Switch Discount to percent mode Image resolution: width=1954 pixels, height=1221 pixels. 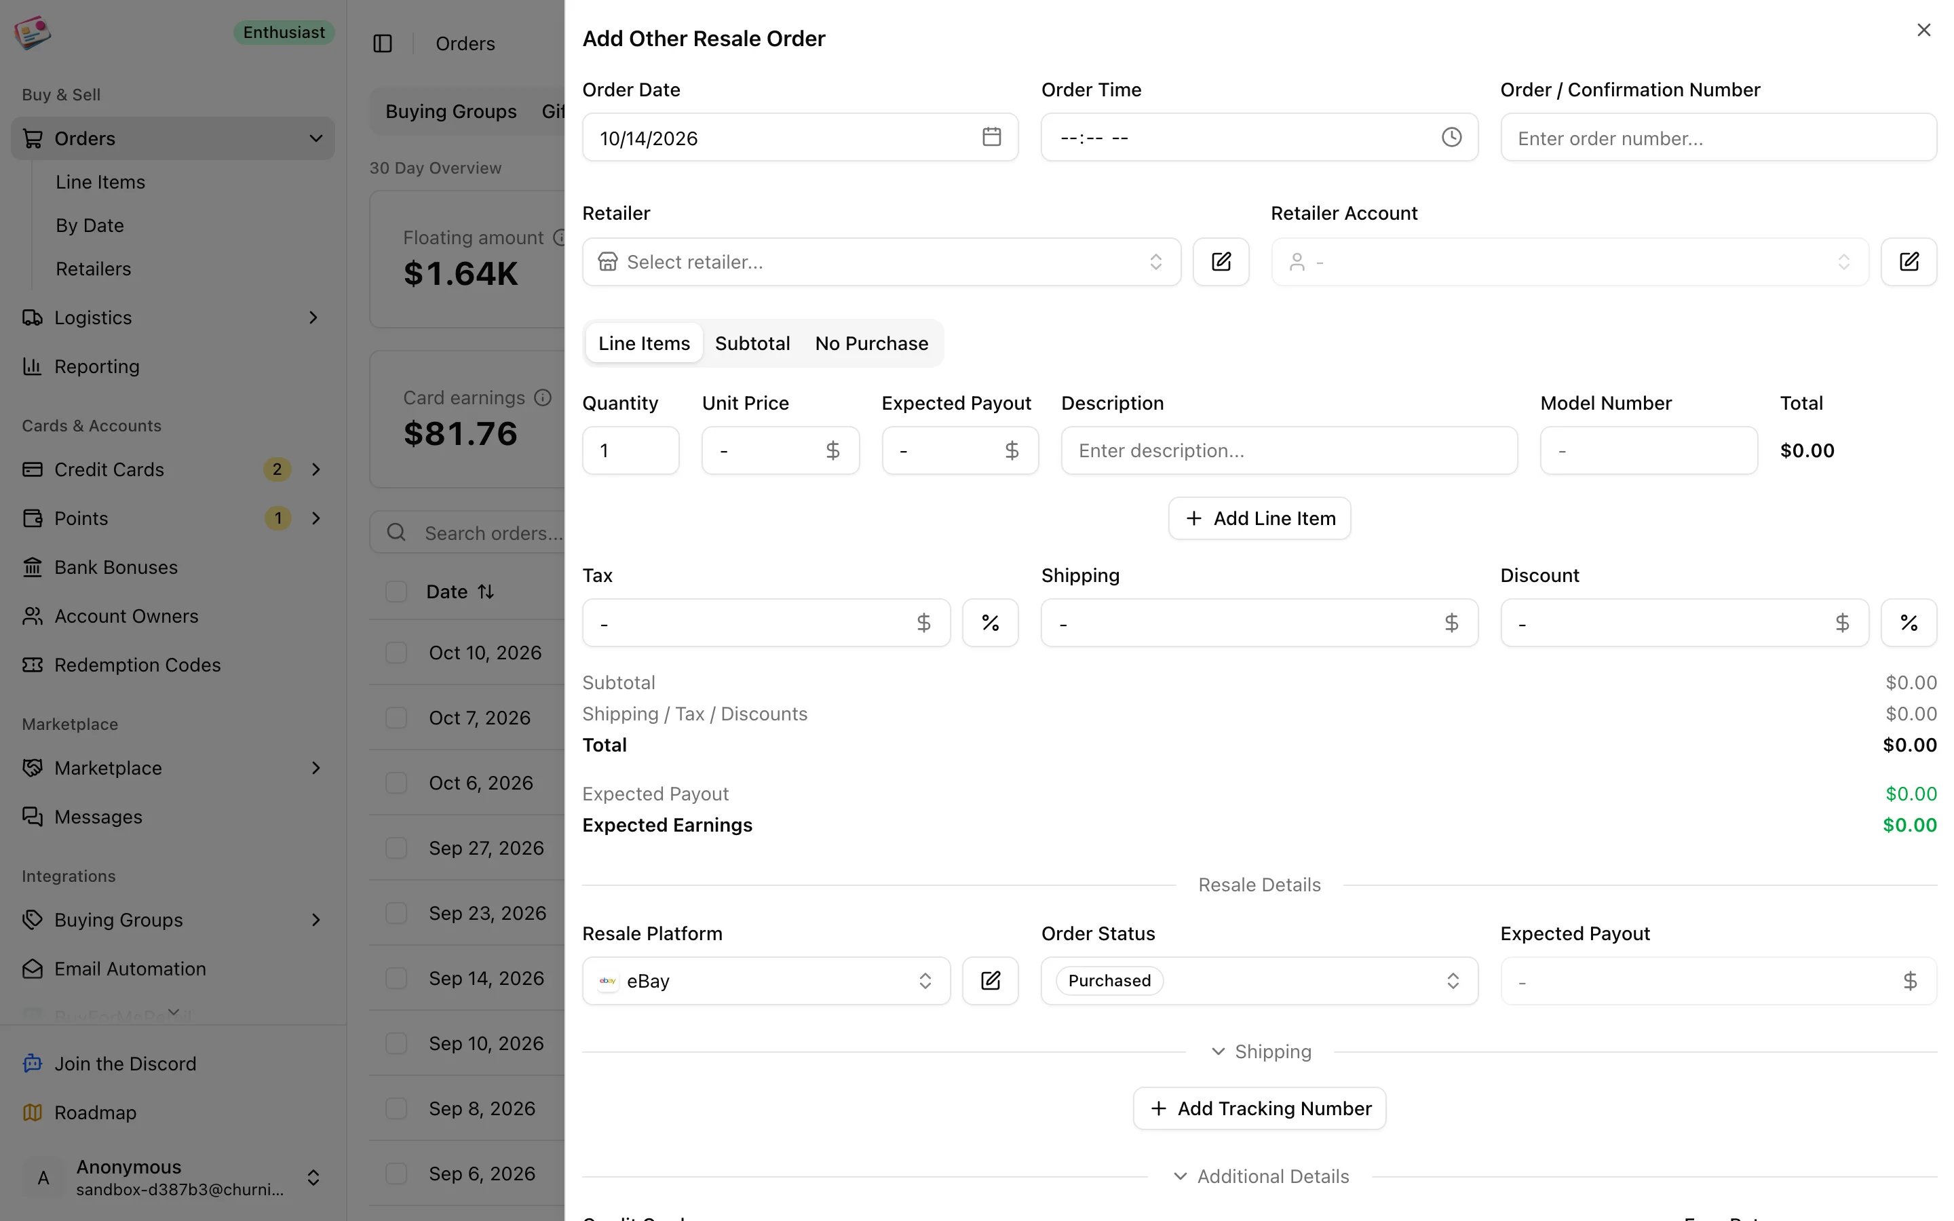point(1909,623)
